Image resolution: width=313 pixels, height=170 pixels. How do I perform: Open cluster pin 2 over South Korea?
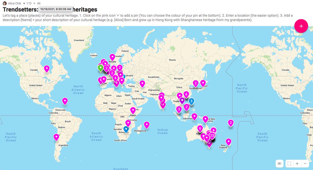[196, 83]
